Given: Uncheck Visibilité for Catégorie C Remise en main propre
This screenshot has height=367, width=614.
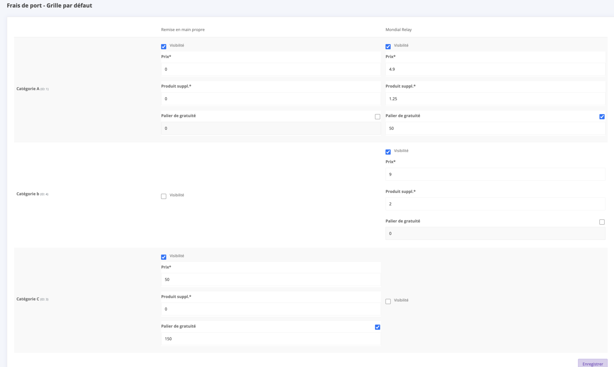Looking at the screenshot, I should click(x=164, y=257).
